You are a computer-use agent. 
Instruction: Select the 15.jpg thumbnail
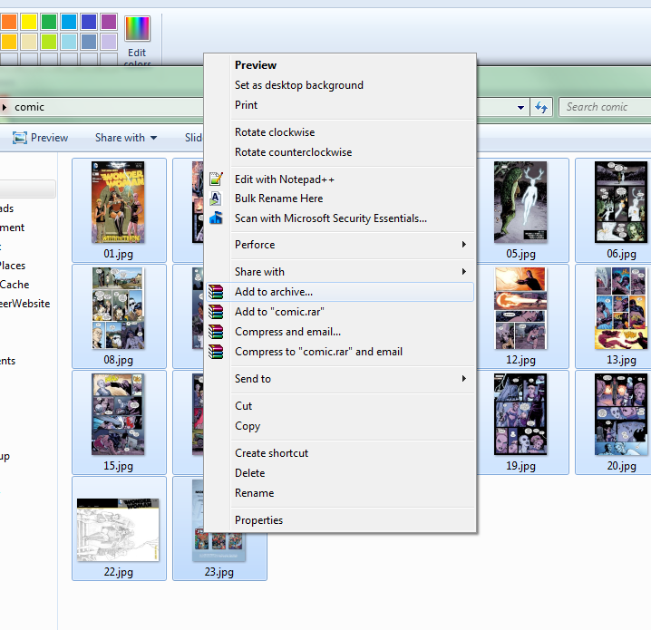[119, 414]
